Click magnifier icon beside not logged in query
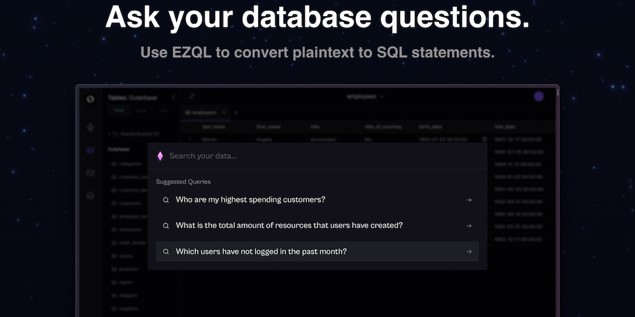Screen dimensions: 635x317 166,252
